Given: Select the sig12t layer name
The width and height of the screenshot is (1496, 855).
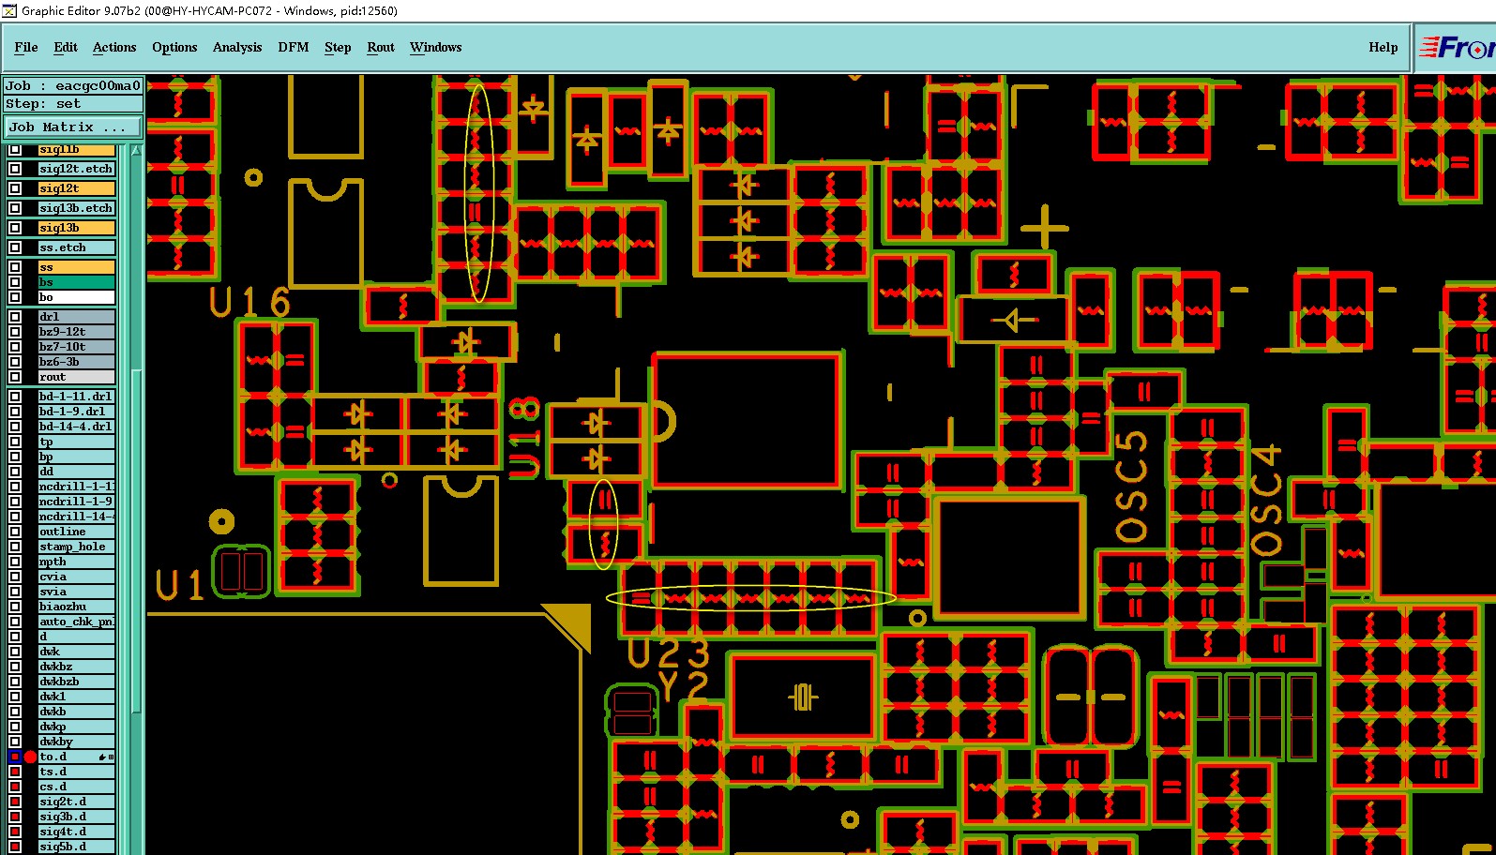Looking at the screenshot, I should (x=76, y=188).
